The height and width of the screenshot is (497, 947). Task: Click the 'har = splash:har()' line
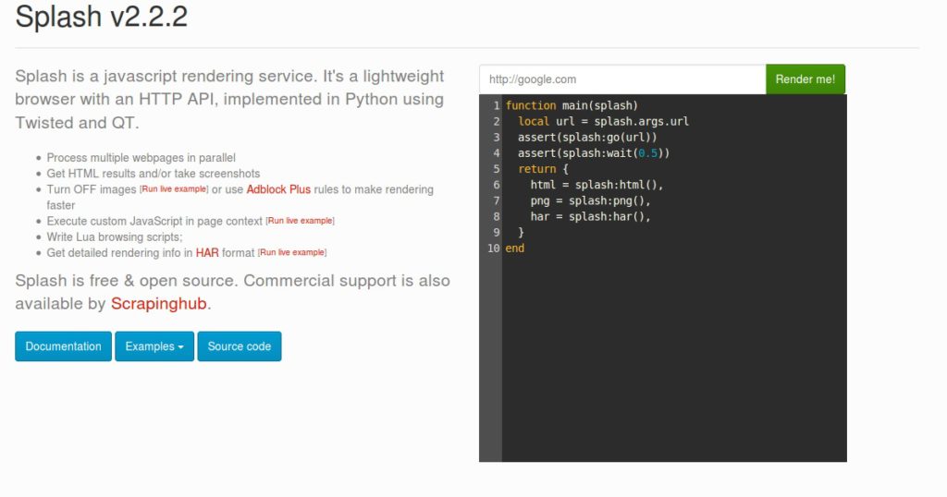590,217
